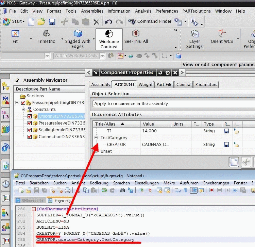Open the Trimetric orientation dropdown arrow
Image resolution: width=255 pixels, height=247 pixels.
62,39
